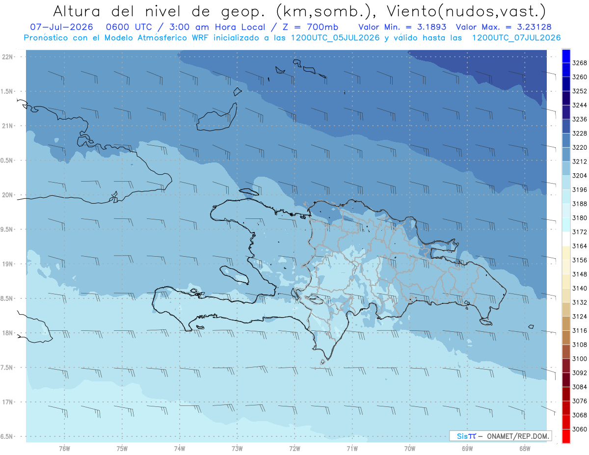The width and height of the screenshot is (589, 455).
Task: Click the '19N' latitude label
Action: (7, 264)
